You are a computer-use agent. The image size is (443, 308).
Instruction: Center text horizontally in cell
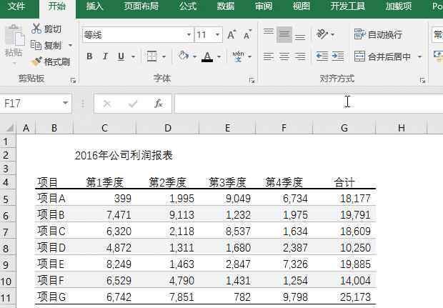[284, 56]
